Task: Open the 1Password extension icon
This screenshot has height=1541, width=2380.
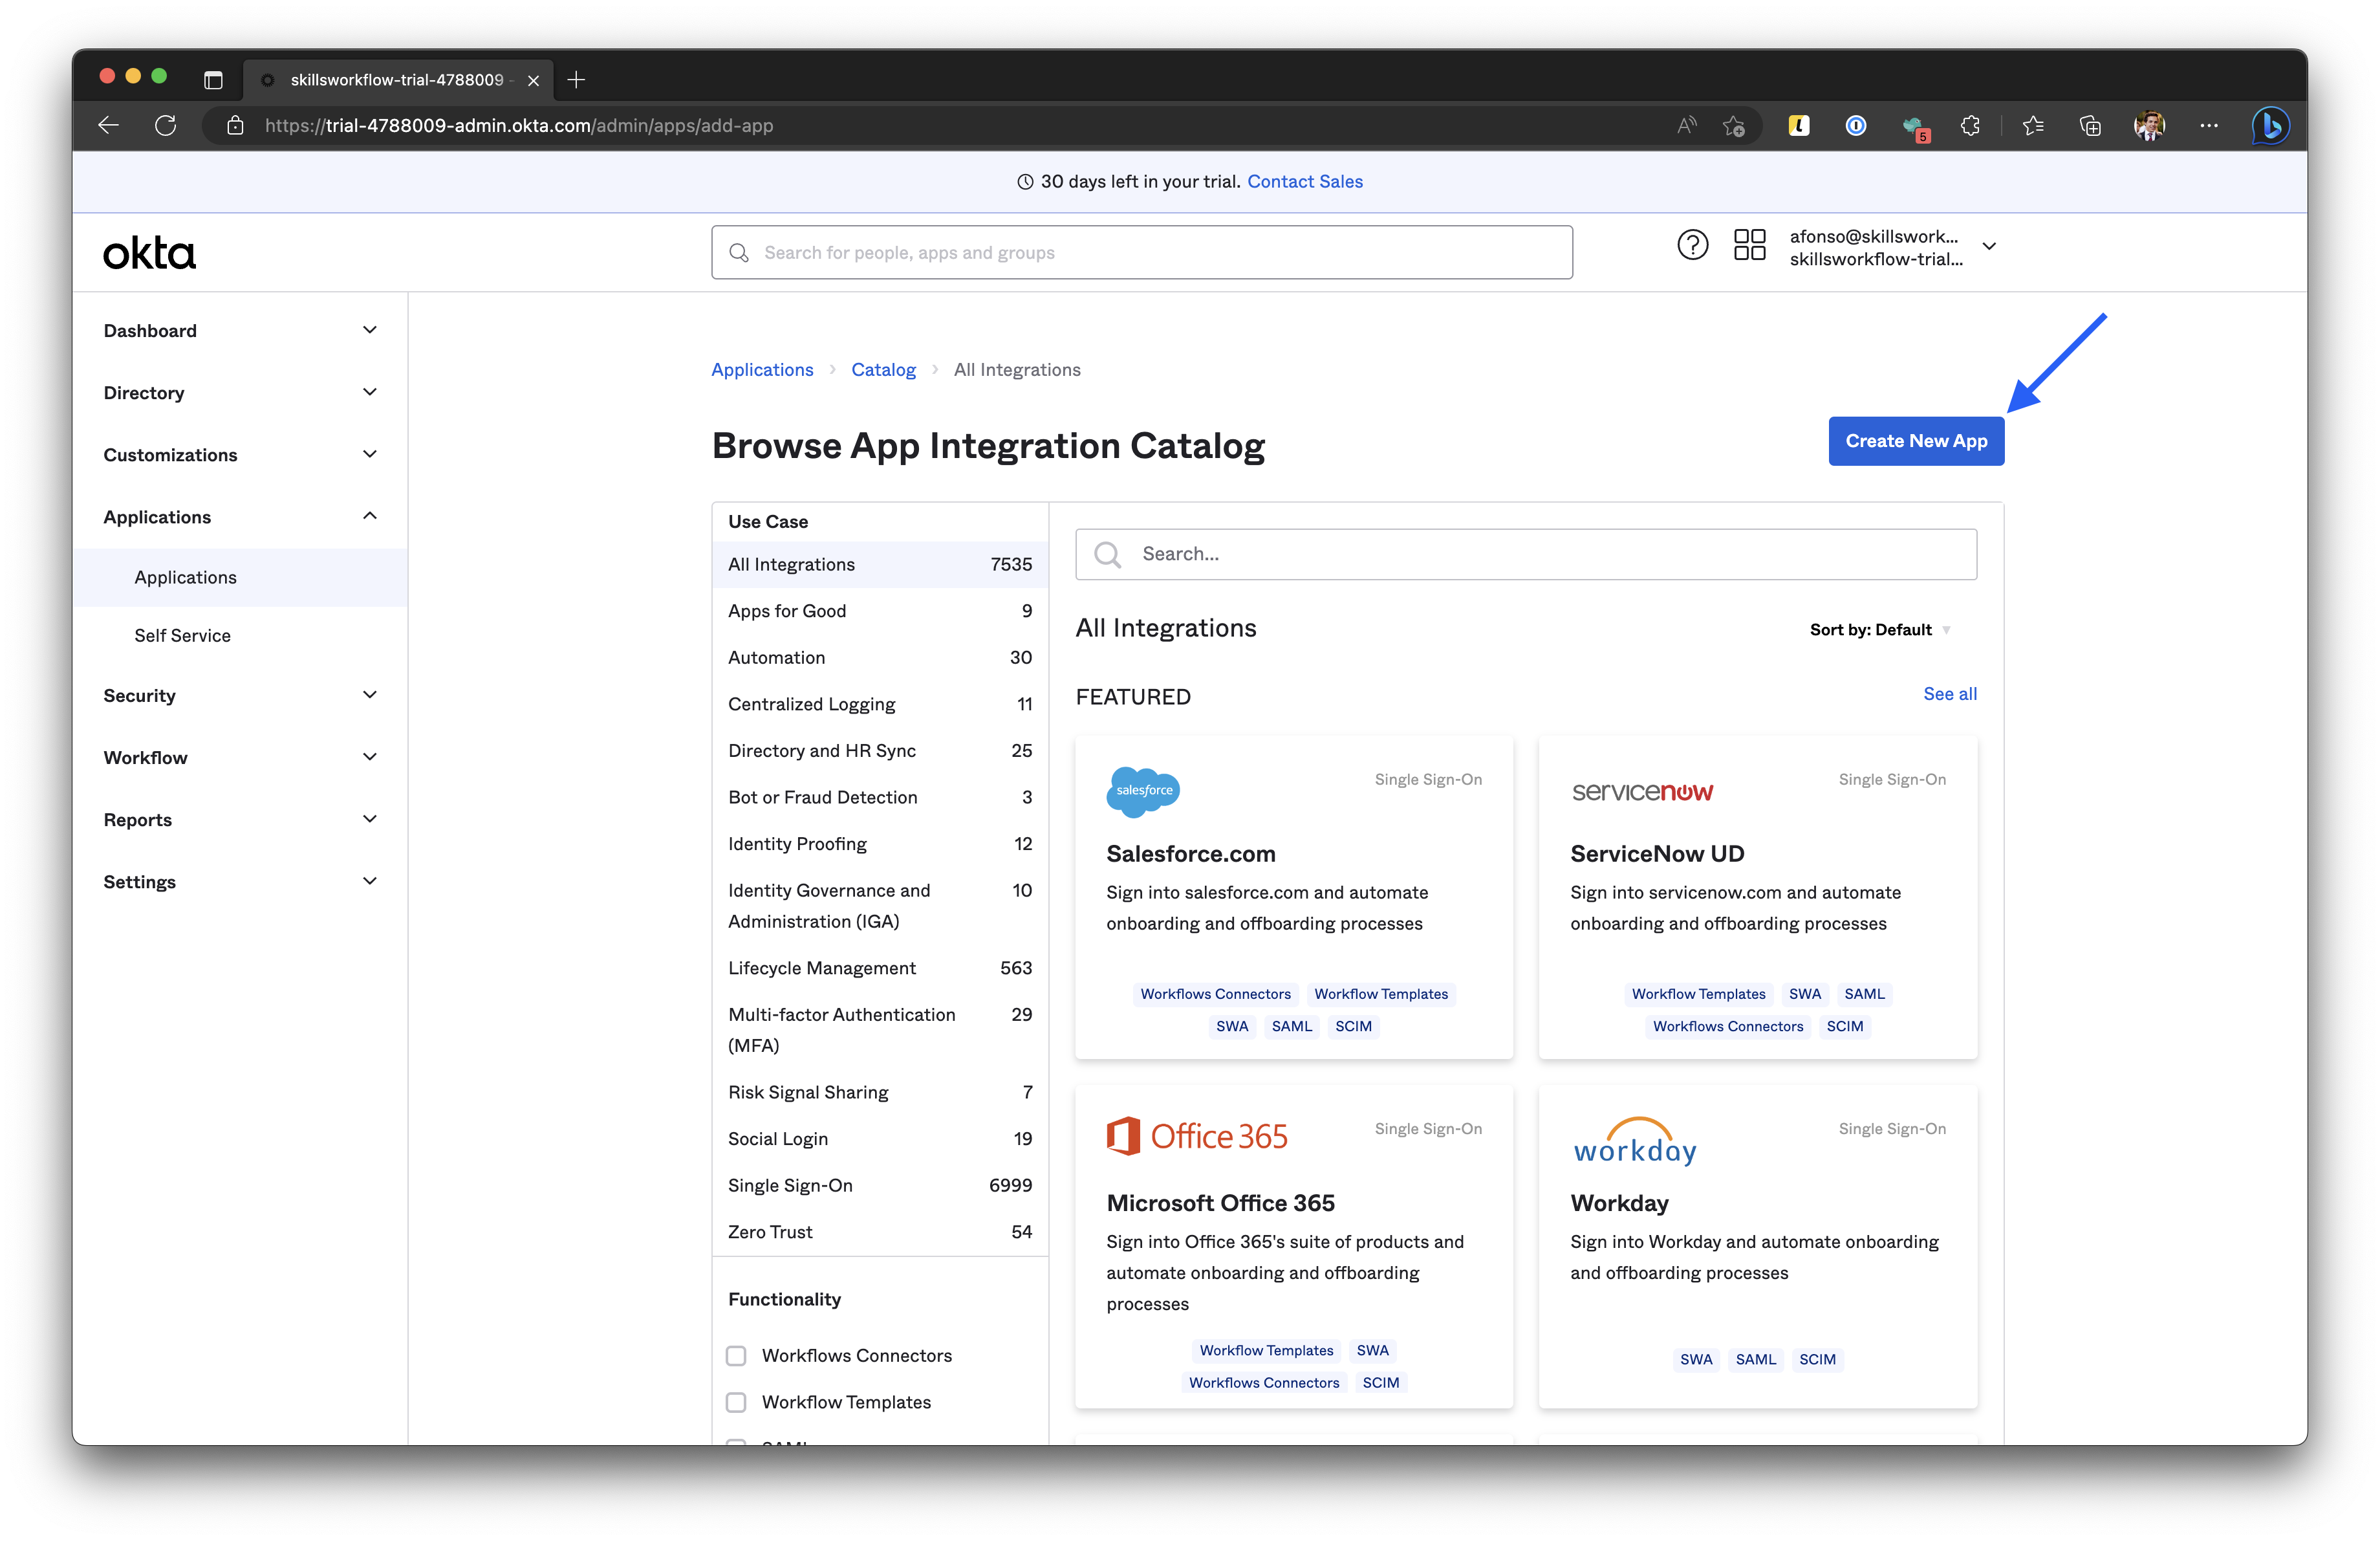Action: coord(1856,125)
